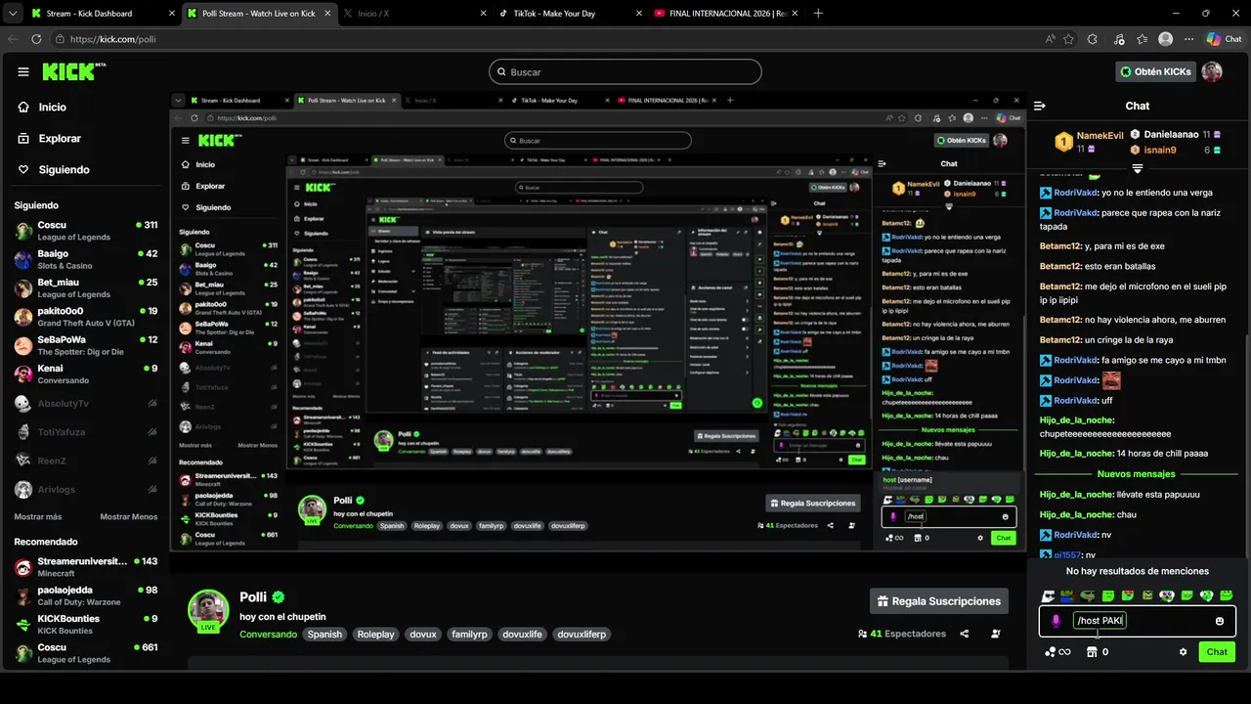Viewport: 1251px width, 704px height.
Task: Click the familyrp tag under the stream
Action: click(x=469, y=635)
